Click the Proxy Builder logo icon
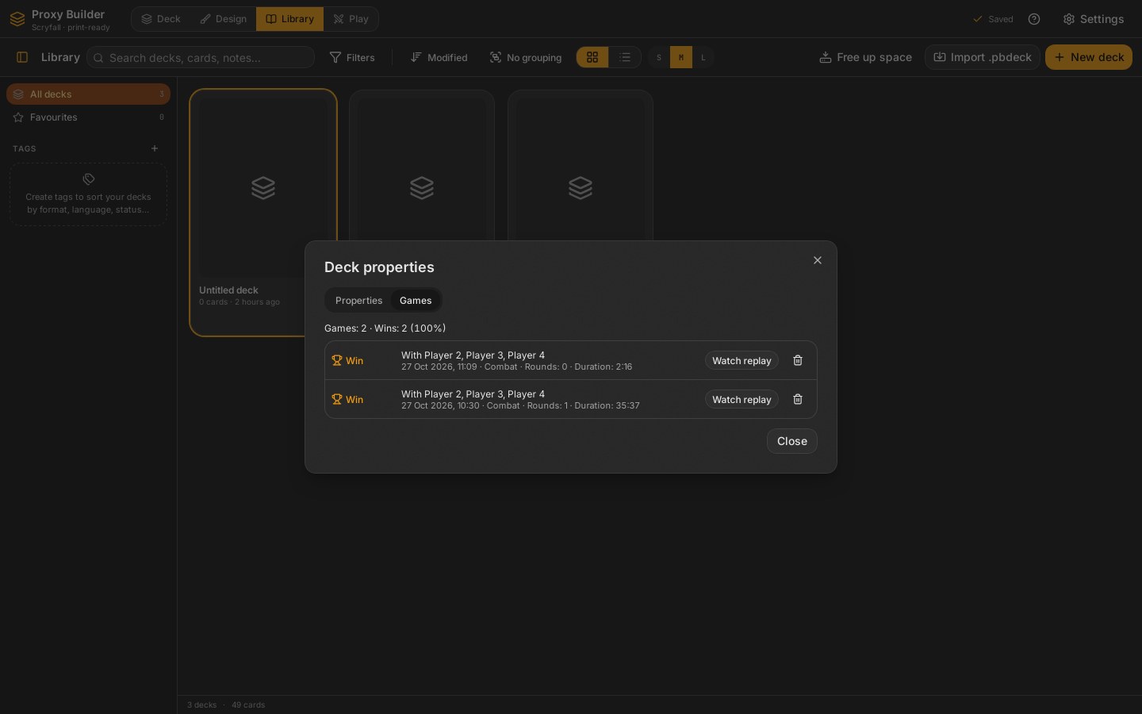 pyautogui.click(x=17, y=19)
